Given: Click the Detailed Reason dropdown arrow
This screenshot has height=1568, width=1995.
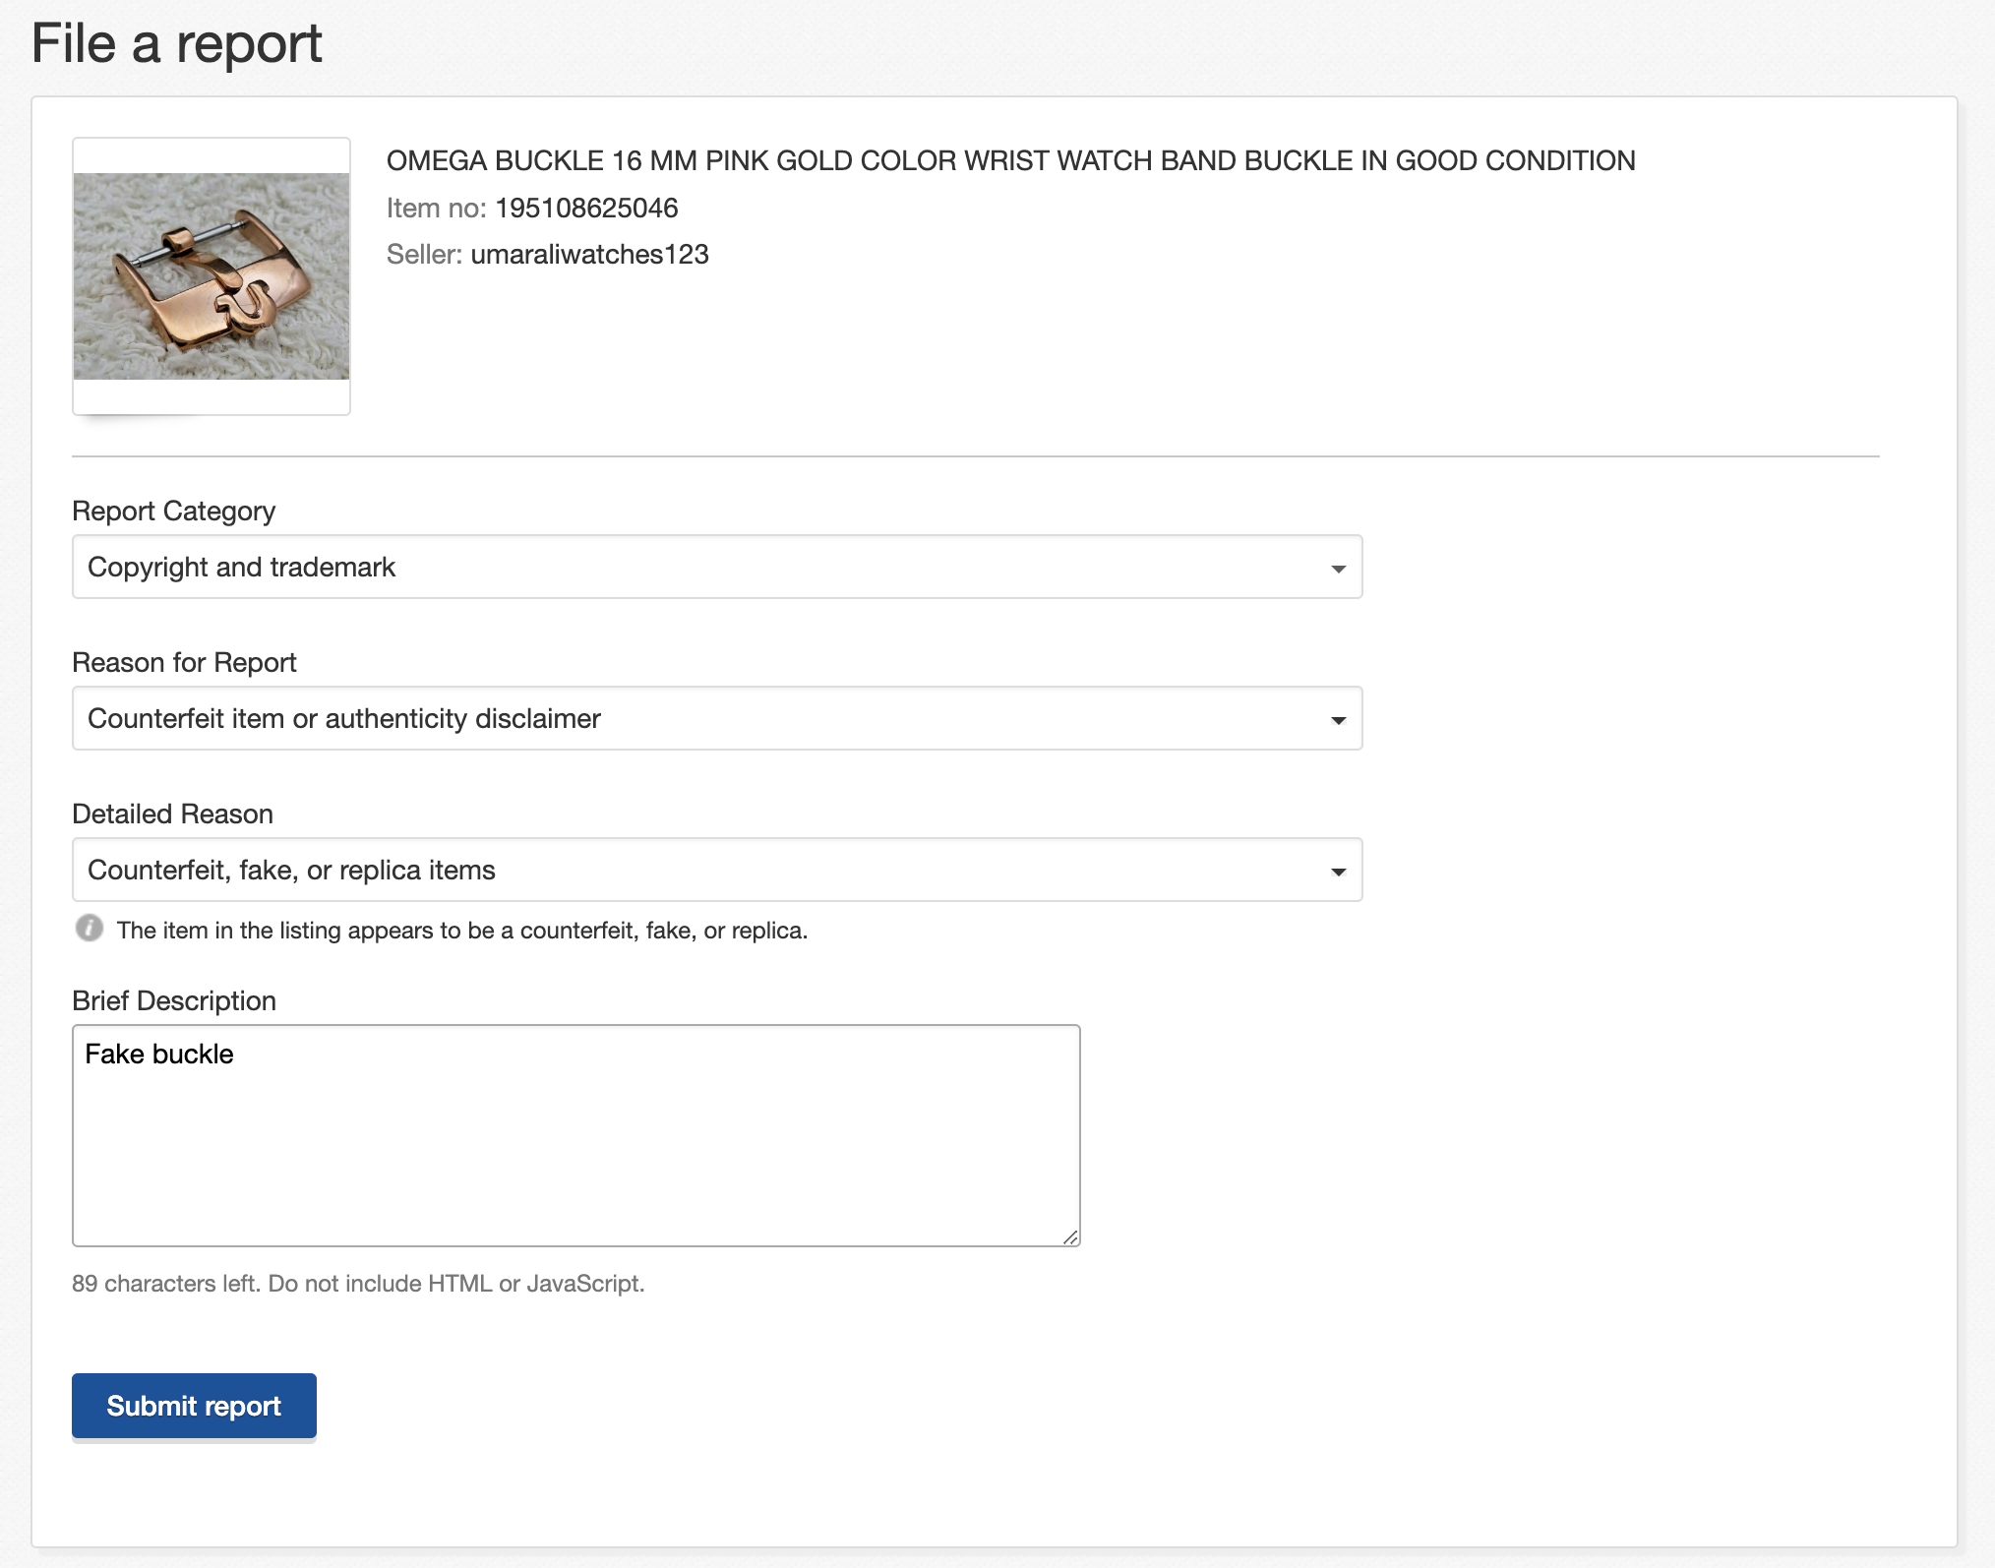Looking at the screenshot, I should pos(1338,872).
